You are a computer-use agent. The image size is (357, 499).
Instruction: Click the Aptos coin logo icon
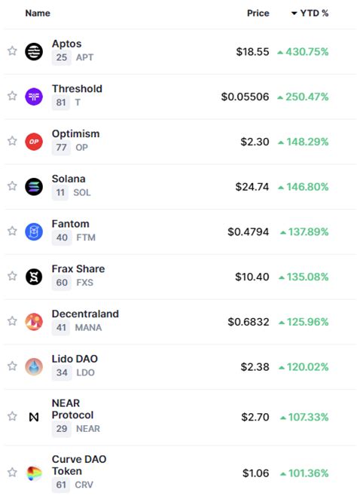(x=34, y=51)
